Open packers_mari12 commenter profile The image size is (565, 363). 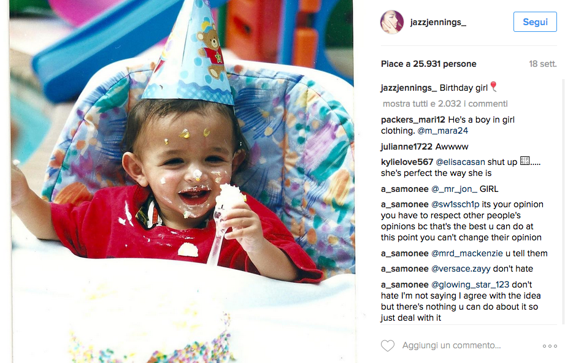point(413,120)
